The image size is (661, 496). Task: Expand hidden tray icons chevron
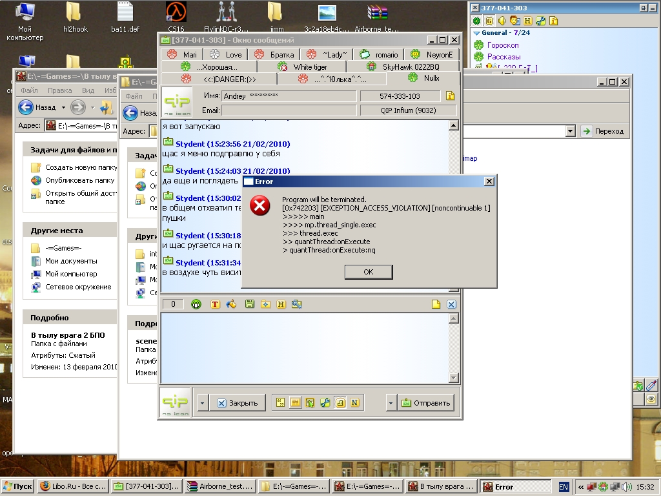point(581,487)
